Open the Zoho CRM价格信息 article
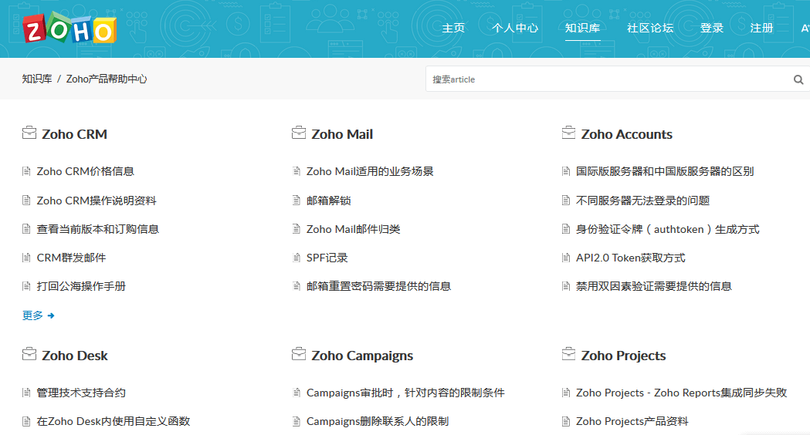The width and height of the screenshot is (810, 435). 85,171
